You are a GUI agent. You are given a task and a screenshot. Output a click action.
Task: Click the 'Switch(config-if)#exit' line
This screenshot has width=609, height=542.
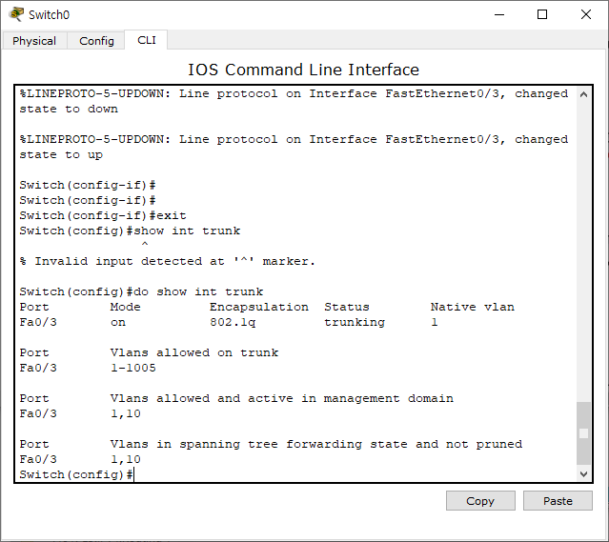click(103, 215)
